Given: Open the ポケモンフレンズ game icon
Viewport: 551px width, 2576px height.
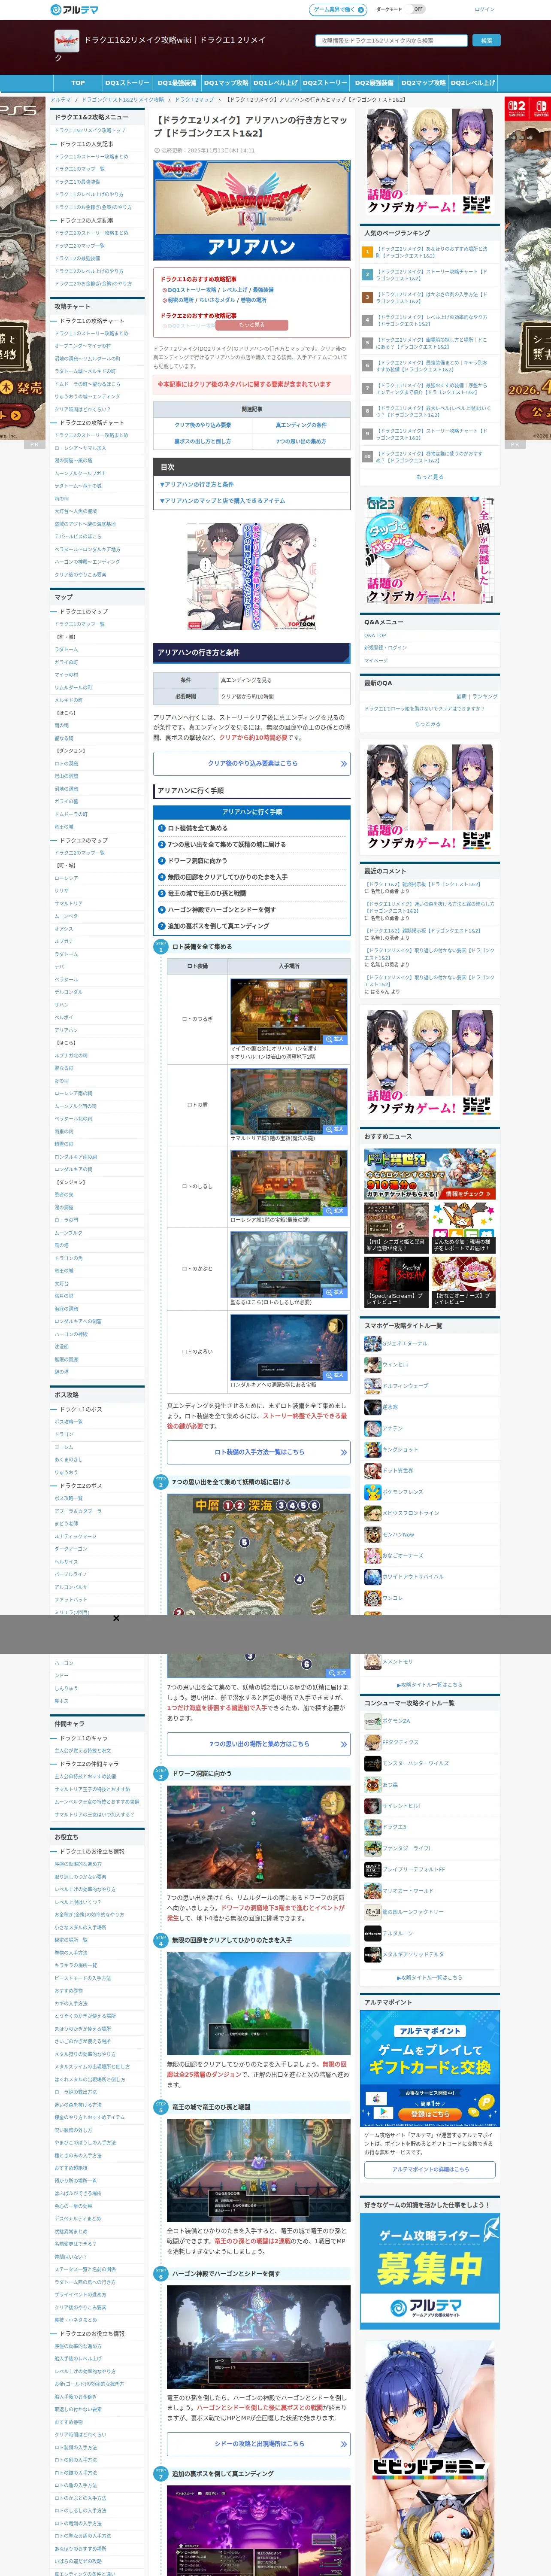Looking at the screenshot, I should pos(372,1492).
